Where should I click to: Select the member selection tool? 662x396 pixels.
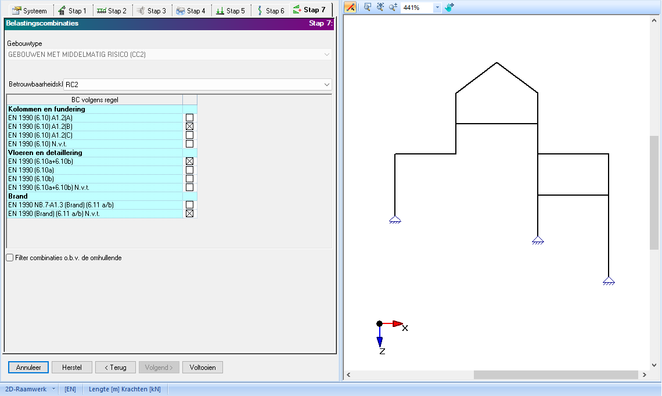pyautogui.click(x=350, y=7)
